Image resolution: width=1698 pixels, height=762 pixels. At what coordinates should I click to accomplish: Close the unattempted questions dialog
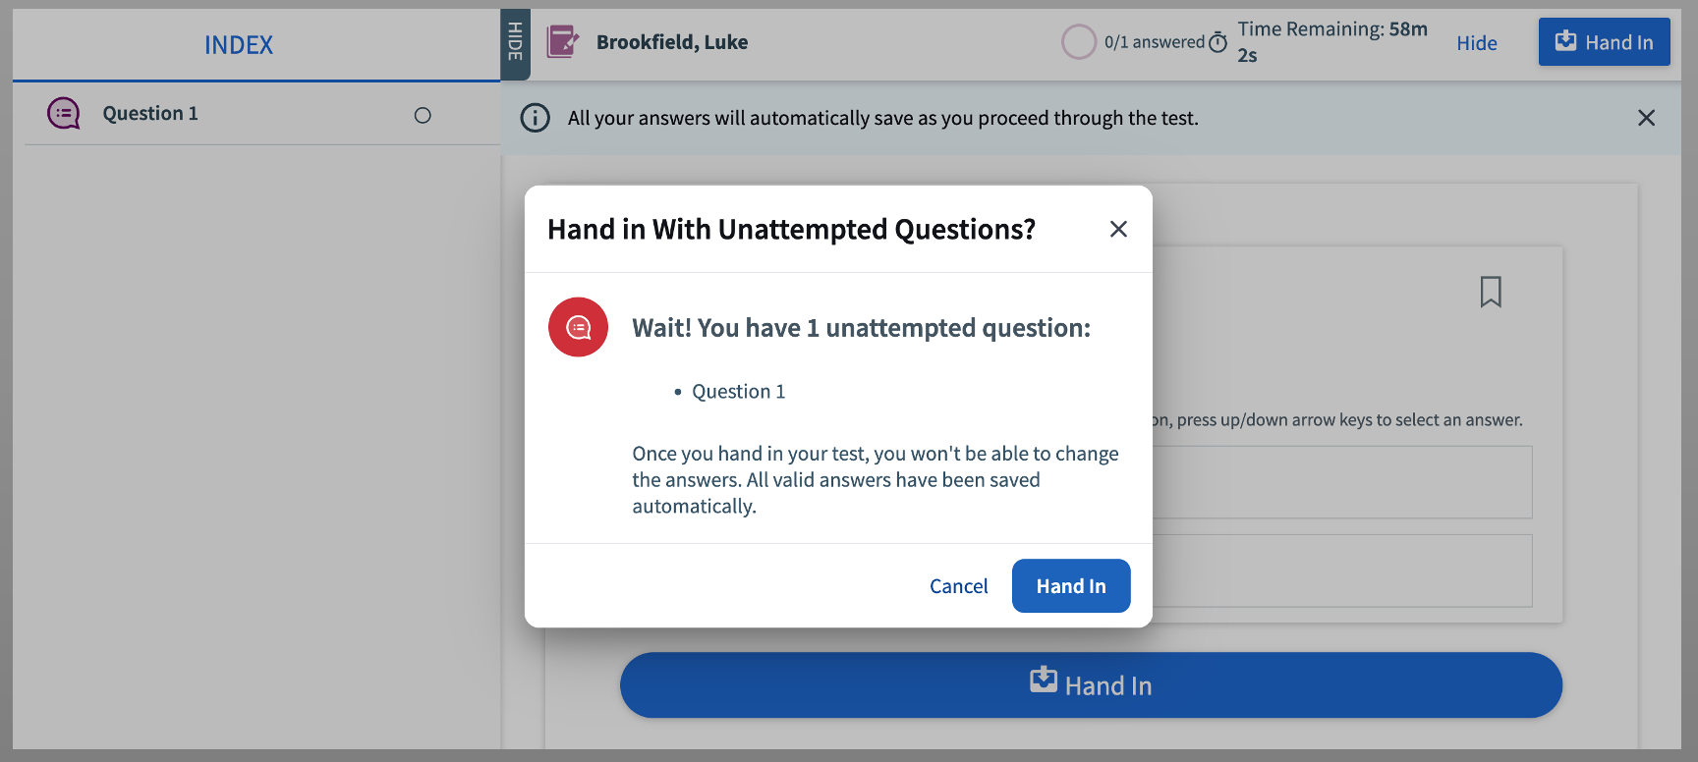[x=1118, y=229]
